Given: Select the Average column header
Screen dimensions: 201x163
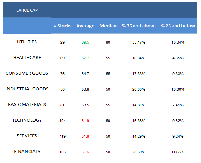Looking at the screenshot, I should tap(85, 26).
